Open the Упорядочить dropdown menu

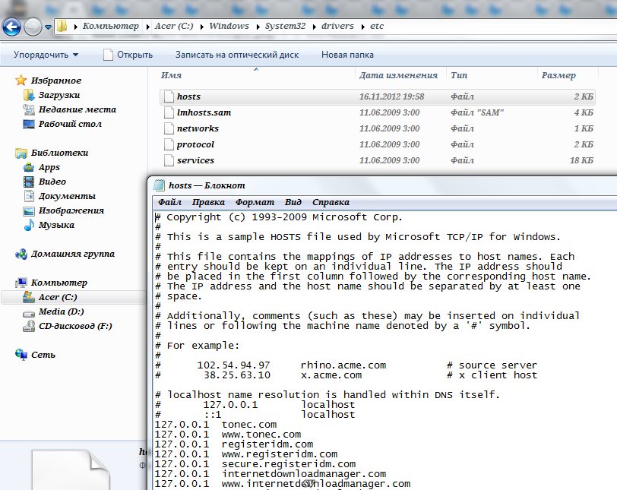click(46, 55)
